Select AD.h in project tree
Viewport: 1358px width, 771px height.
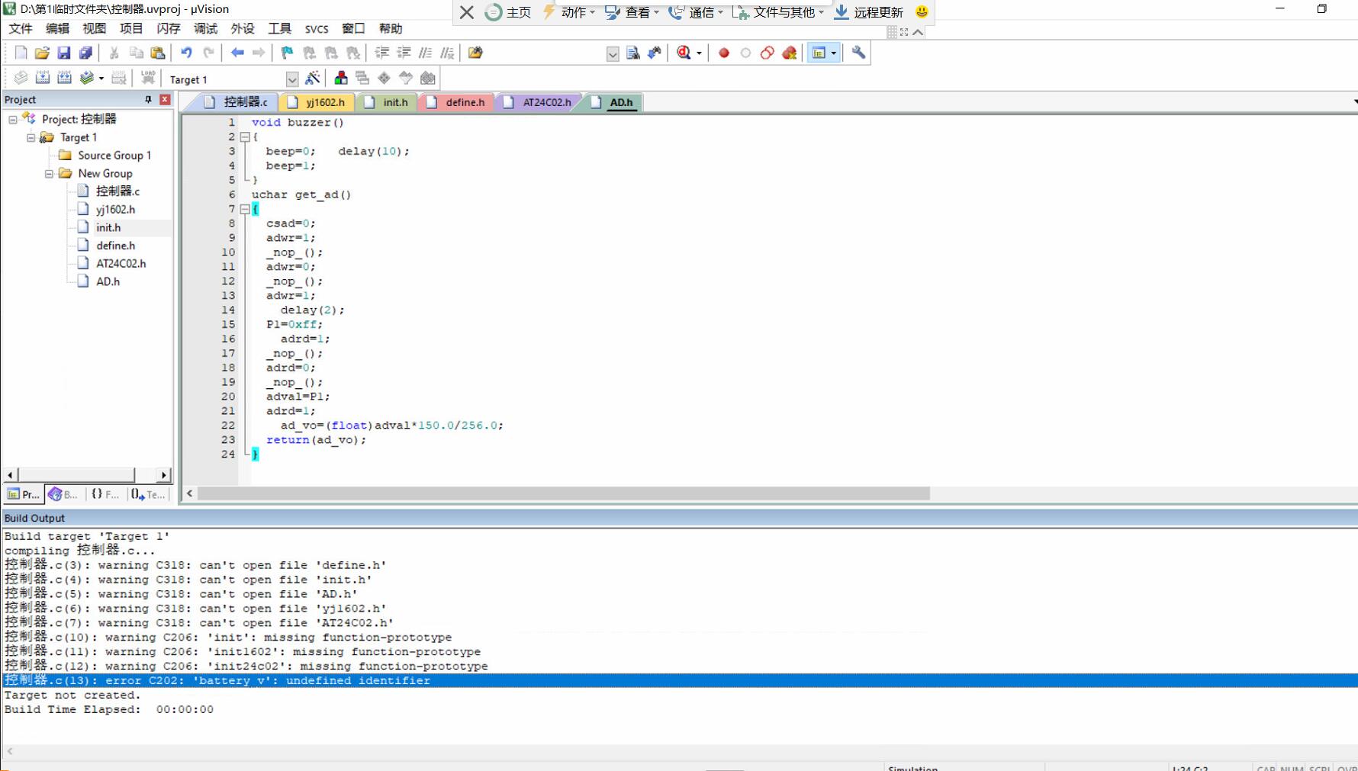click(x=108, y=281)
